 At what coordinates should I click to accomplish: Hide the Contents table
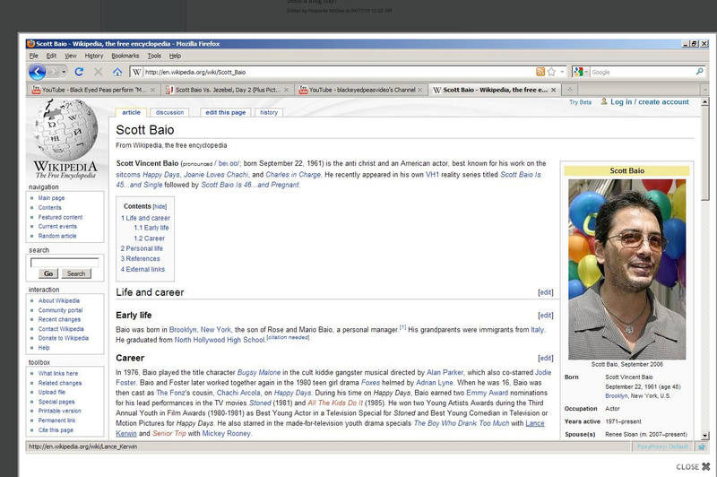tap(160, 207)
